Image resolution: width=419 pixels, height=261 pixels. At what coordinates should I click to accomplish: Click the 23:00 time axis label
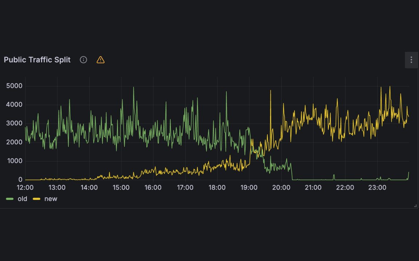[x=377, y=187]
